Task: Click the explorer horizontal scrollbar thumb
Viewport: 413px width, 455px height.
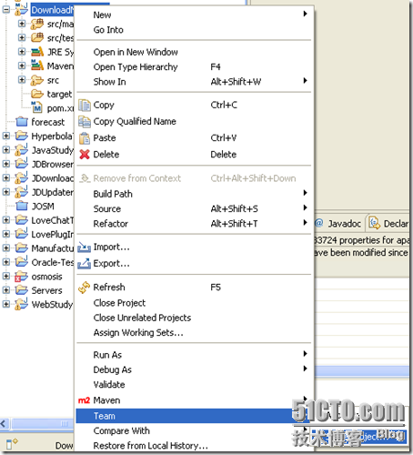Action: pos(42,423)
